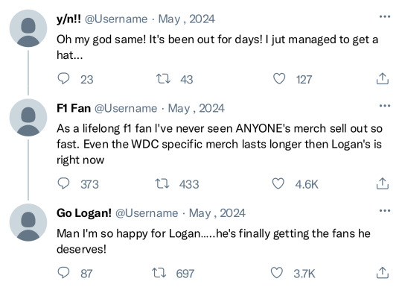This screenshot has height=290, width=402.
Task: Open the F1 Fan profile avatar
Action: tap(28, 118)
